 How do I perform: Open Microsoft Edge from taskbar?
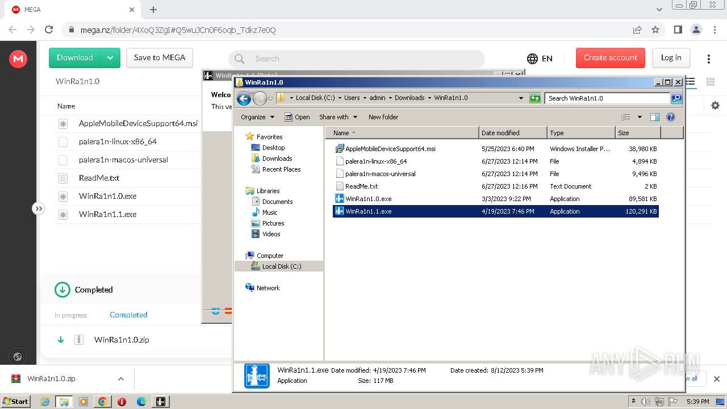point(141,402)
